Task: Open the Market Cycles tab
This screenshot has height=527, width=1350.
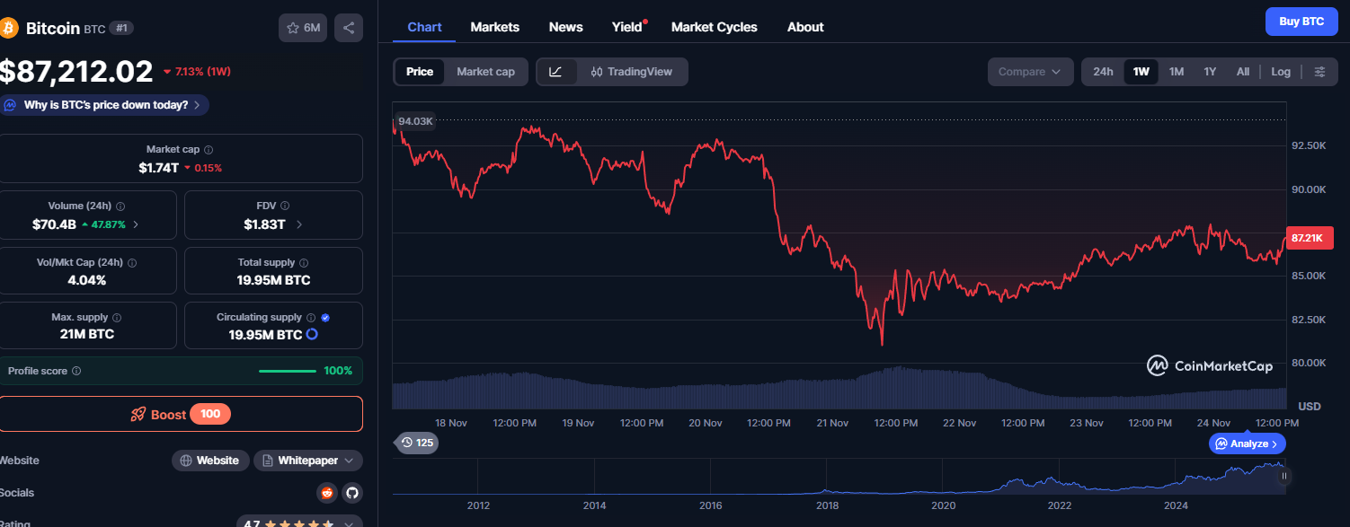Action: tap(714, 27)
